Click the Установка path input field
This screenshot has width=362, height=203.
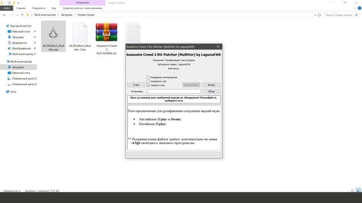(174, 91)
